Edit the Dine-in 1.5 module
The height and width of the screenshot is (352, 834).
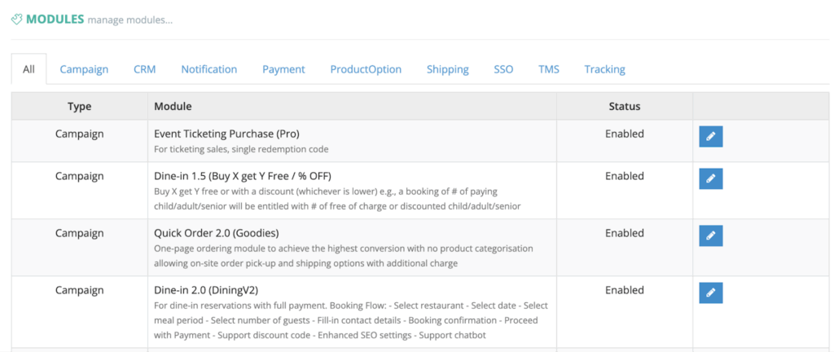pyautogui.click(x=710, y=179)
